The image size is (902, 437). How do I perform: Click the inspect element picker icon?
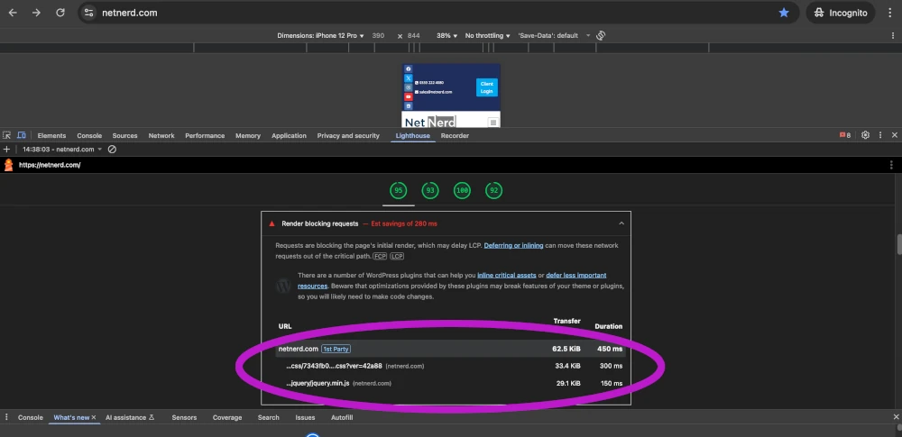(7, 135)
